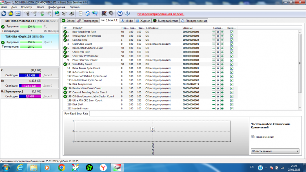
Task: Increase offset for Load/Unload Cycle Count
Action: point(222,80)
